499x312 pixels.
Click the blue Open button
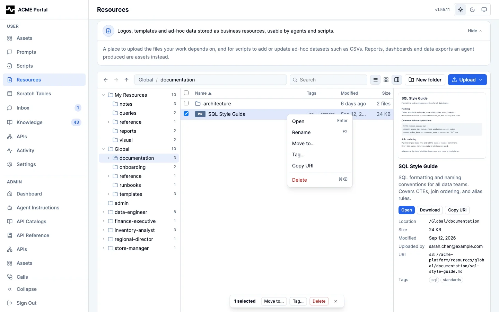pyautogui.click(x=406, y=210)
